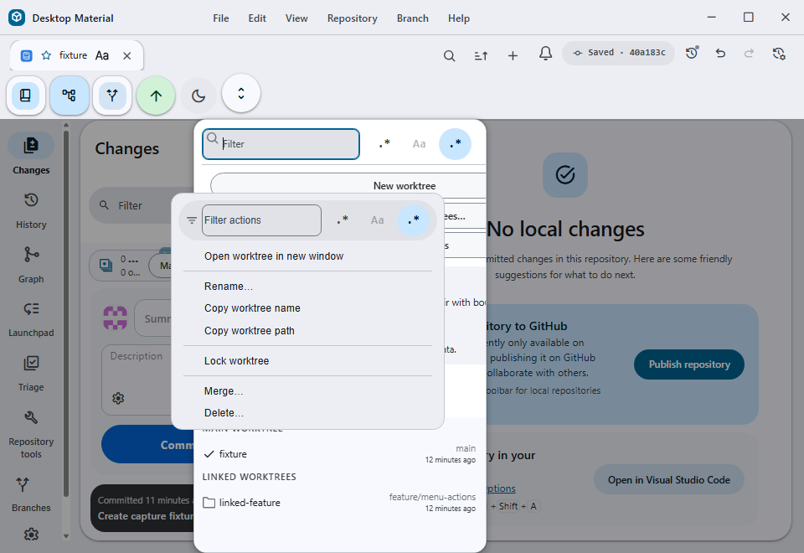Open notifications bell icon

[545, 54]
